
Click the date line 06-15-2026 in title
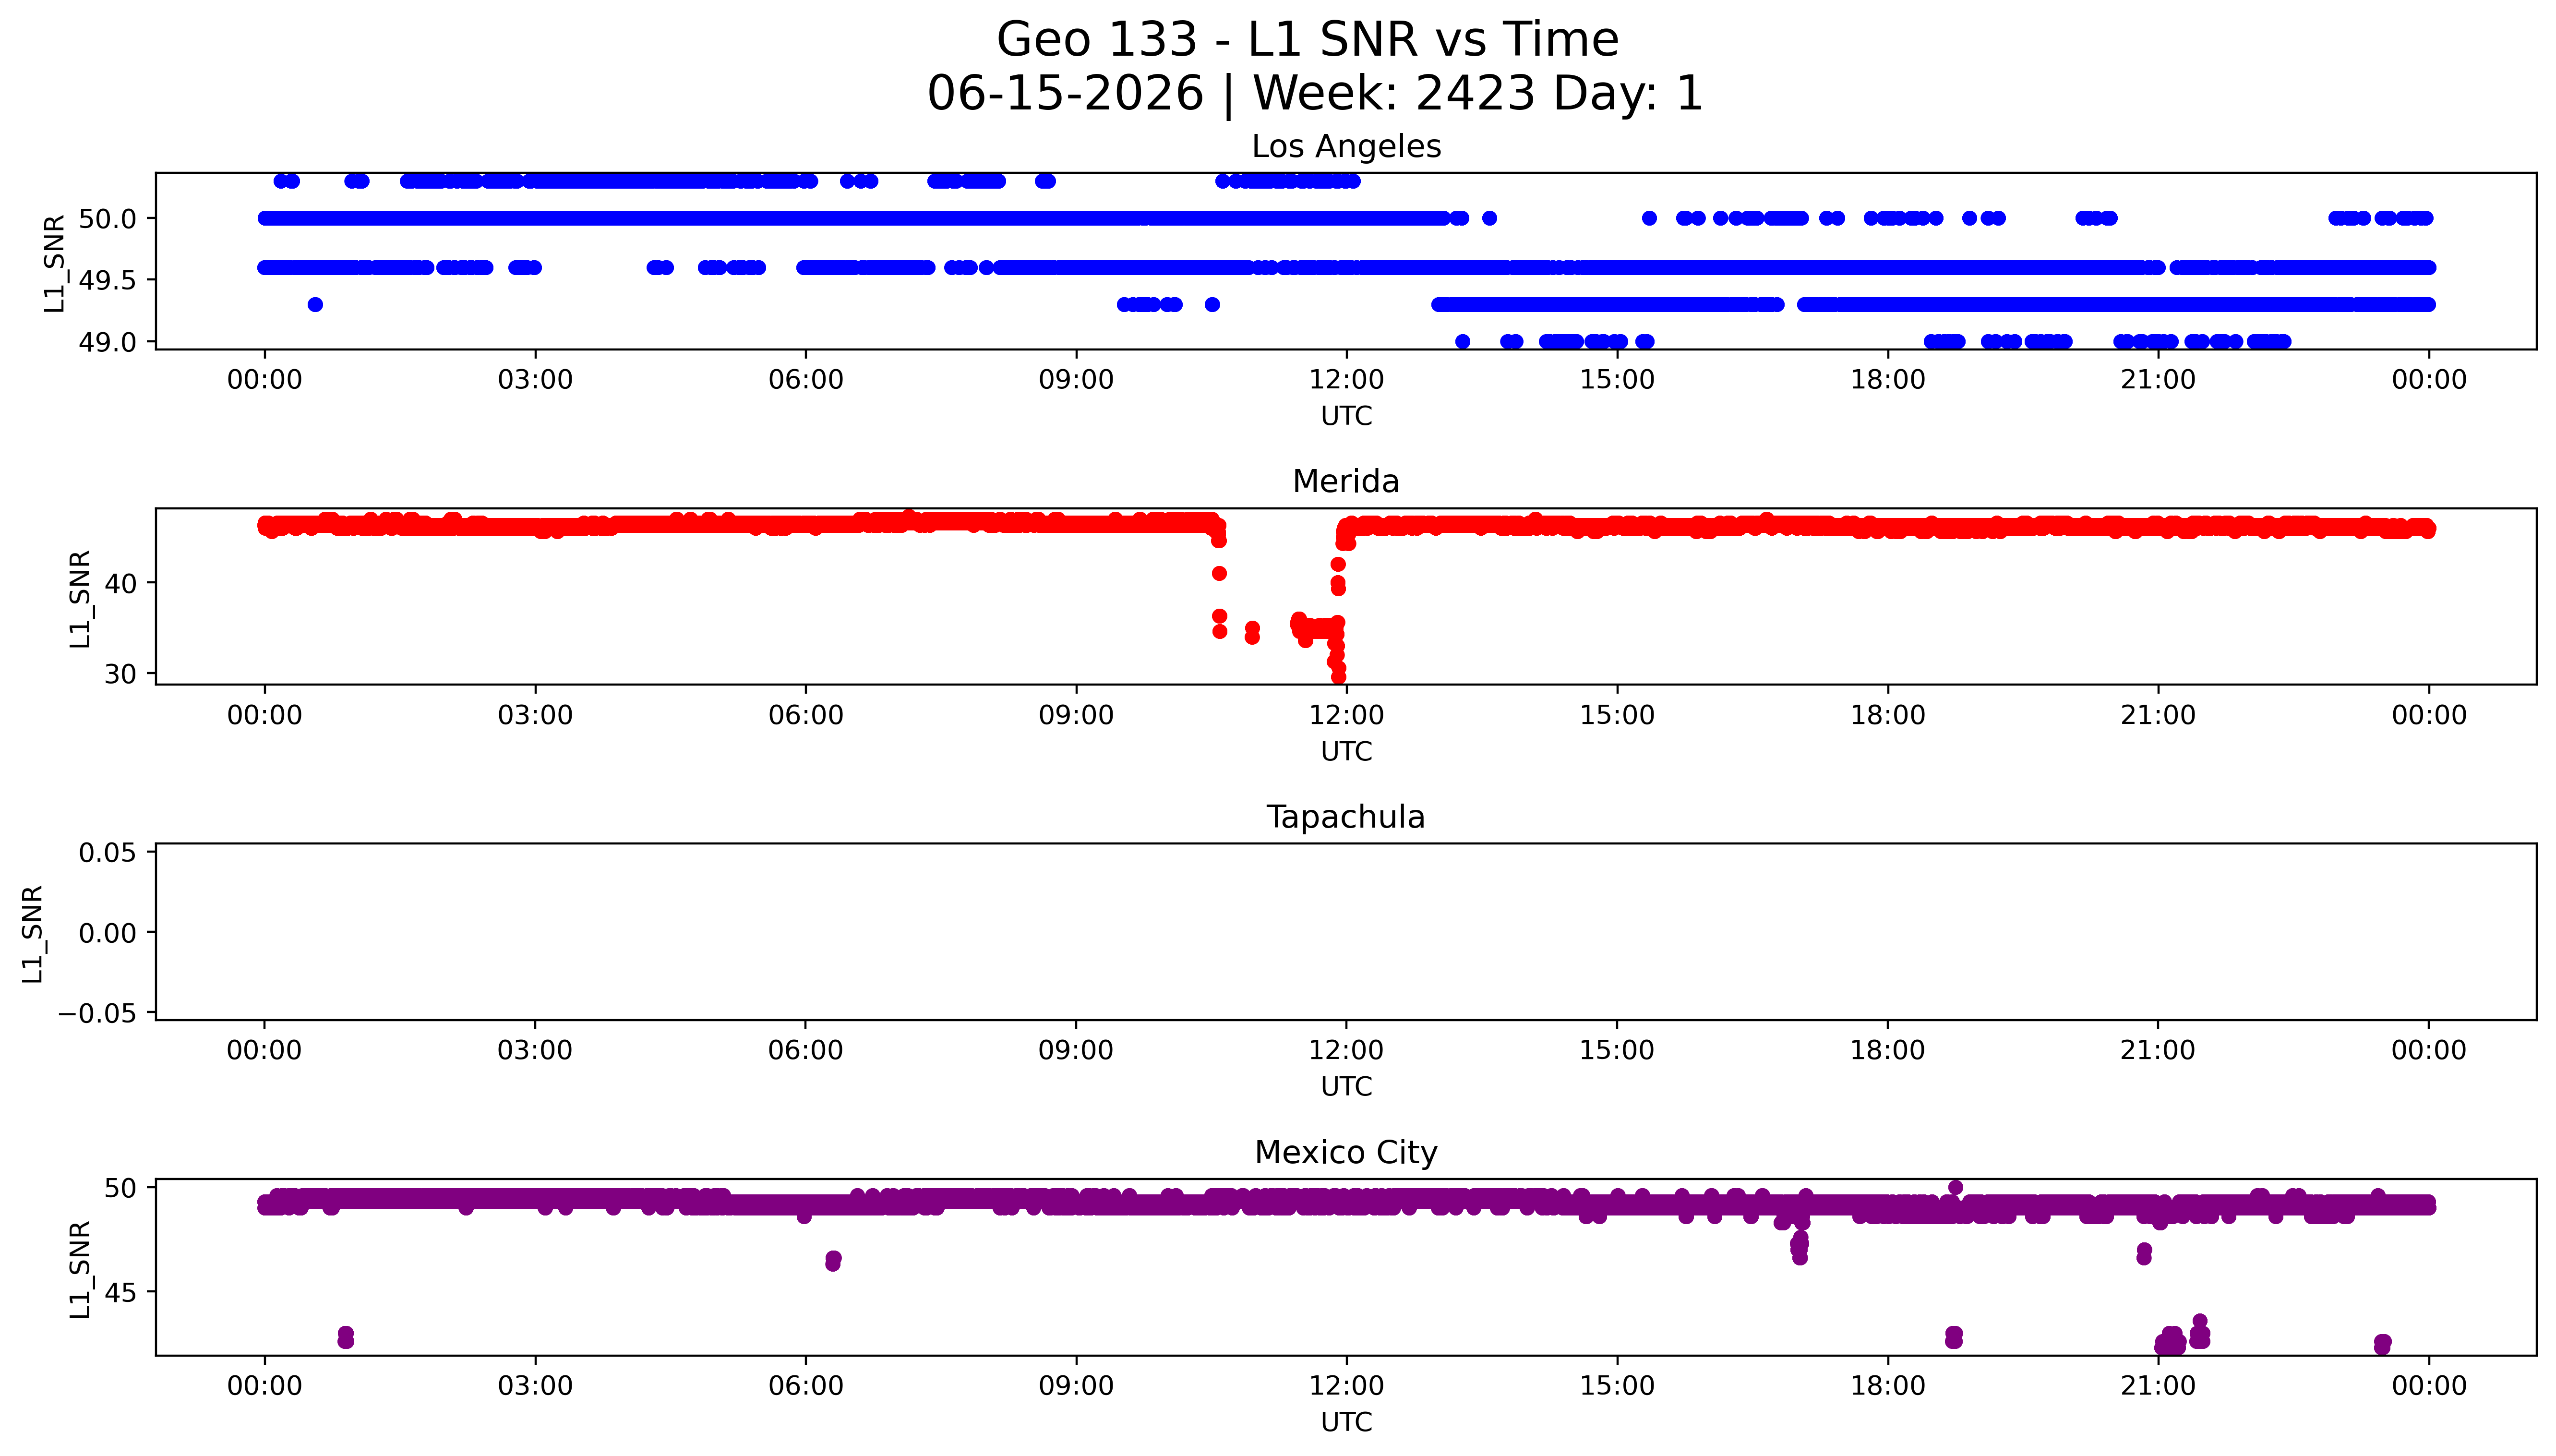coord(1066,94)
